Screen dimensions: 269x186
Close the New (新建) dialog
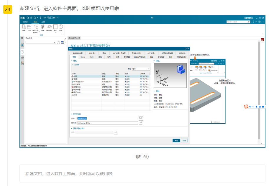188,49
